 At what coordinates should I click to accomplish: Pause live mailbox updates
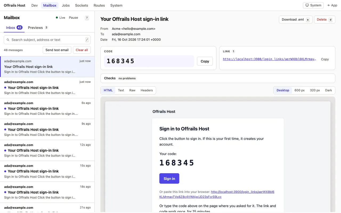coord(74,18)
